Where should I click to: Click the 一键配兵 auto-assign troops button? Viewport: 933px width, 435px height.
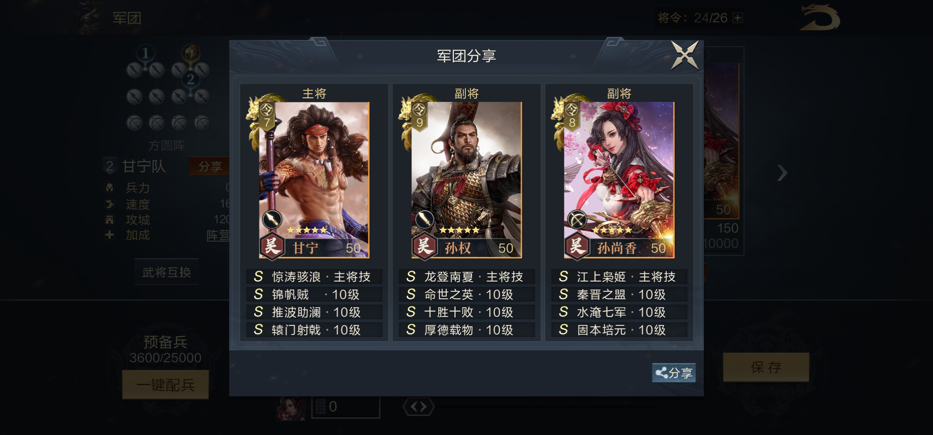166,385
